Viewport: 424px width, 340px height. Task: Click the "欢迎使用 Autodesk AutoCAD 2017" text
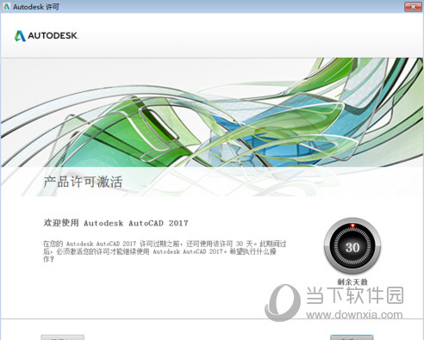tap(115, 223)
